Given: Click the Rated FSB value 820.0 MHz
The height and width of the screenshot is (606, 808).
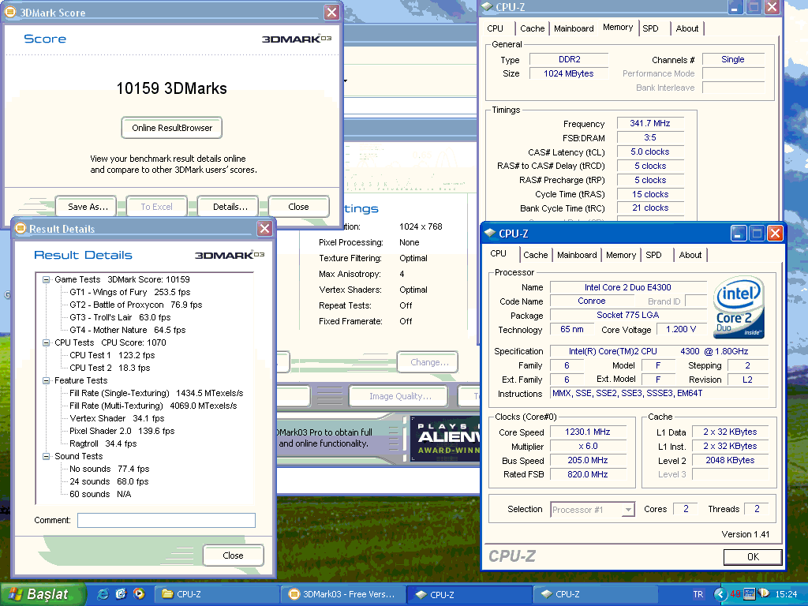Looking at the screenshot, I should point(587,474).
